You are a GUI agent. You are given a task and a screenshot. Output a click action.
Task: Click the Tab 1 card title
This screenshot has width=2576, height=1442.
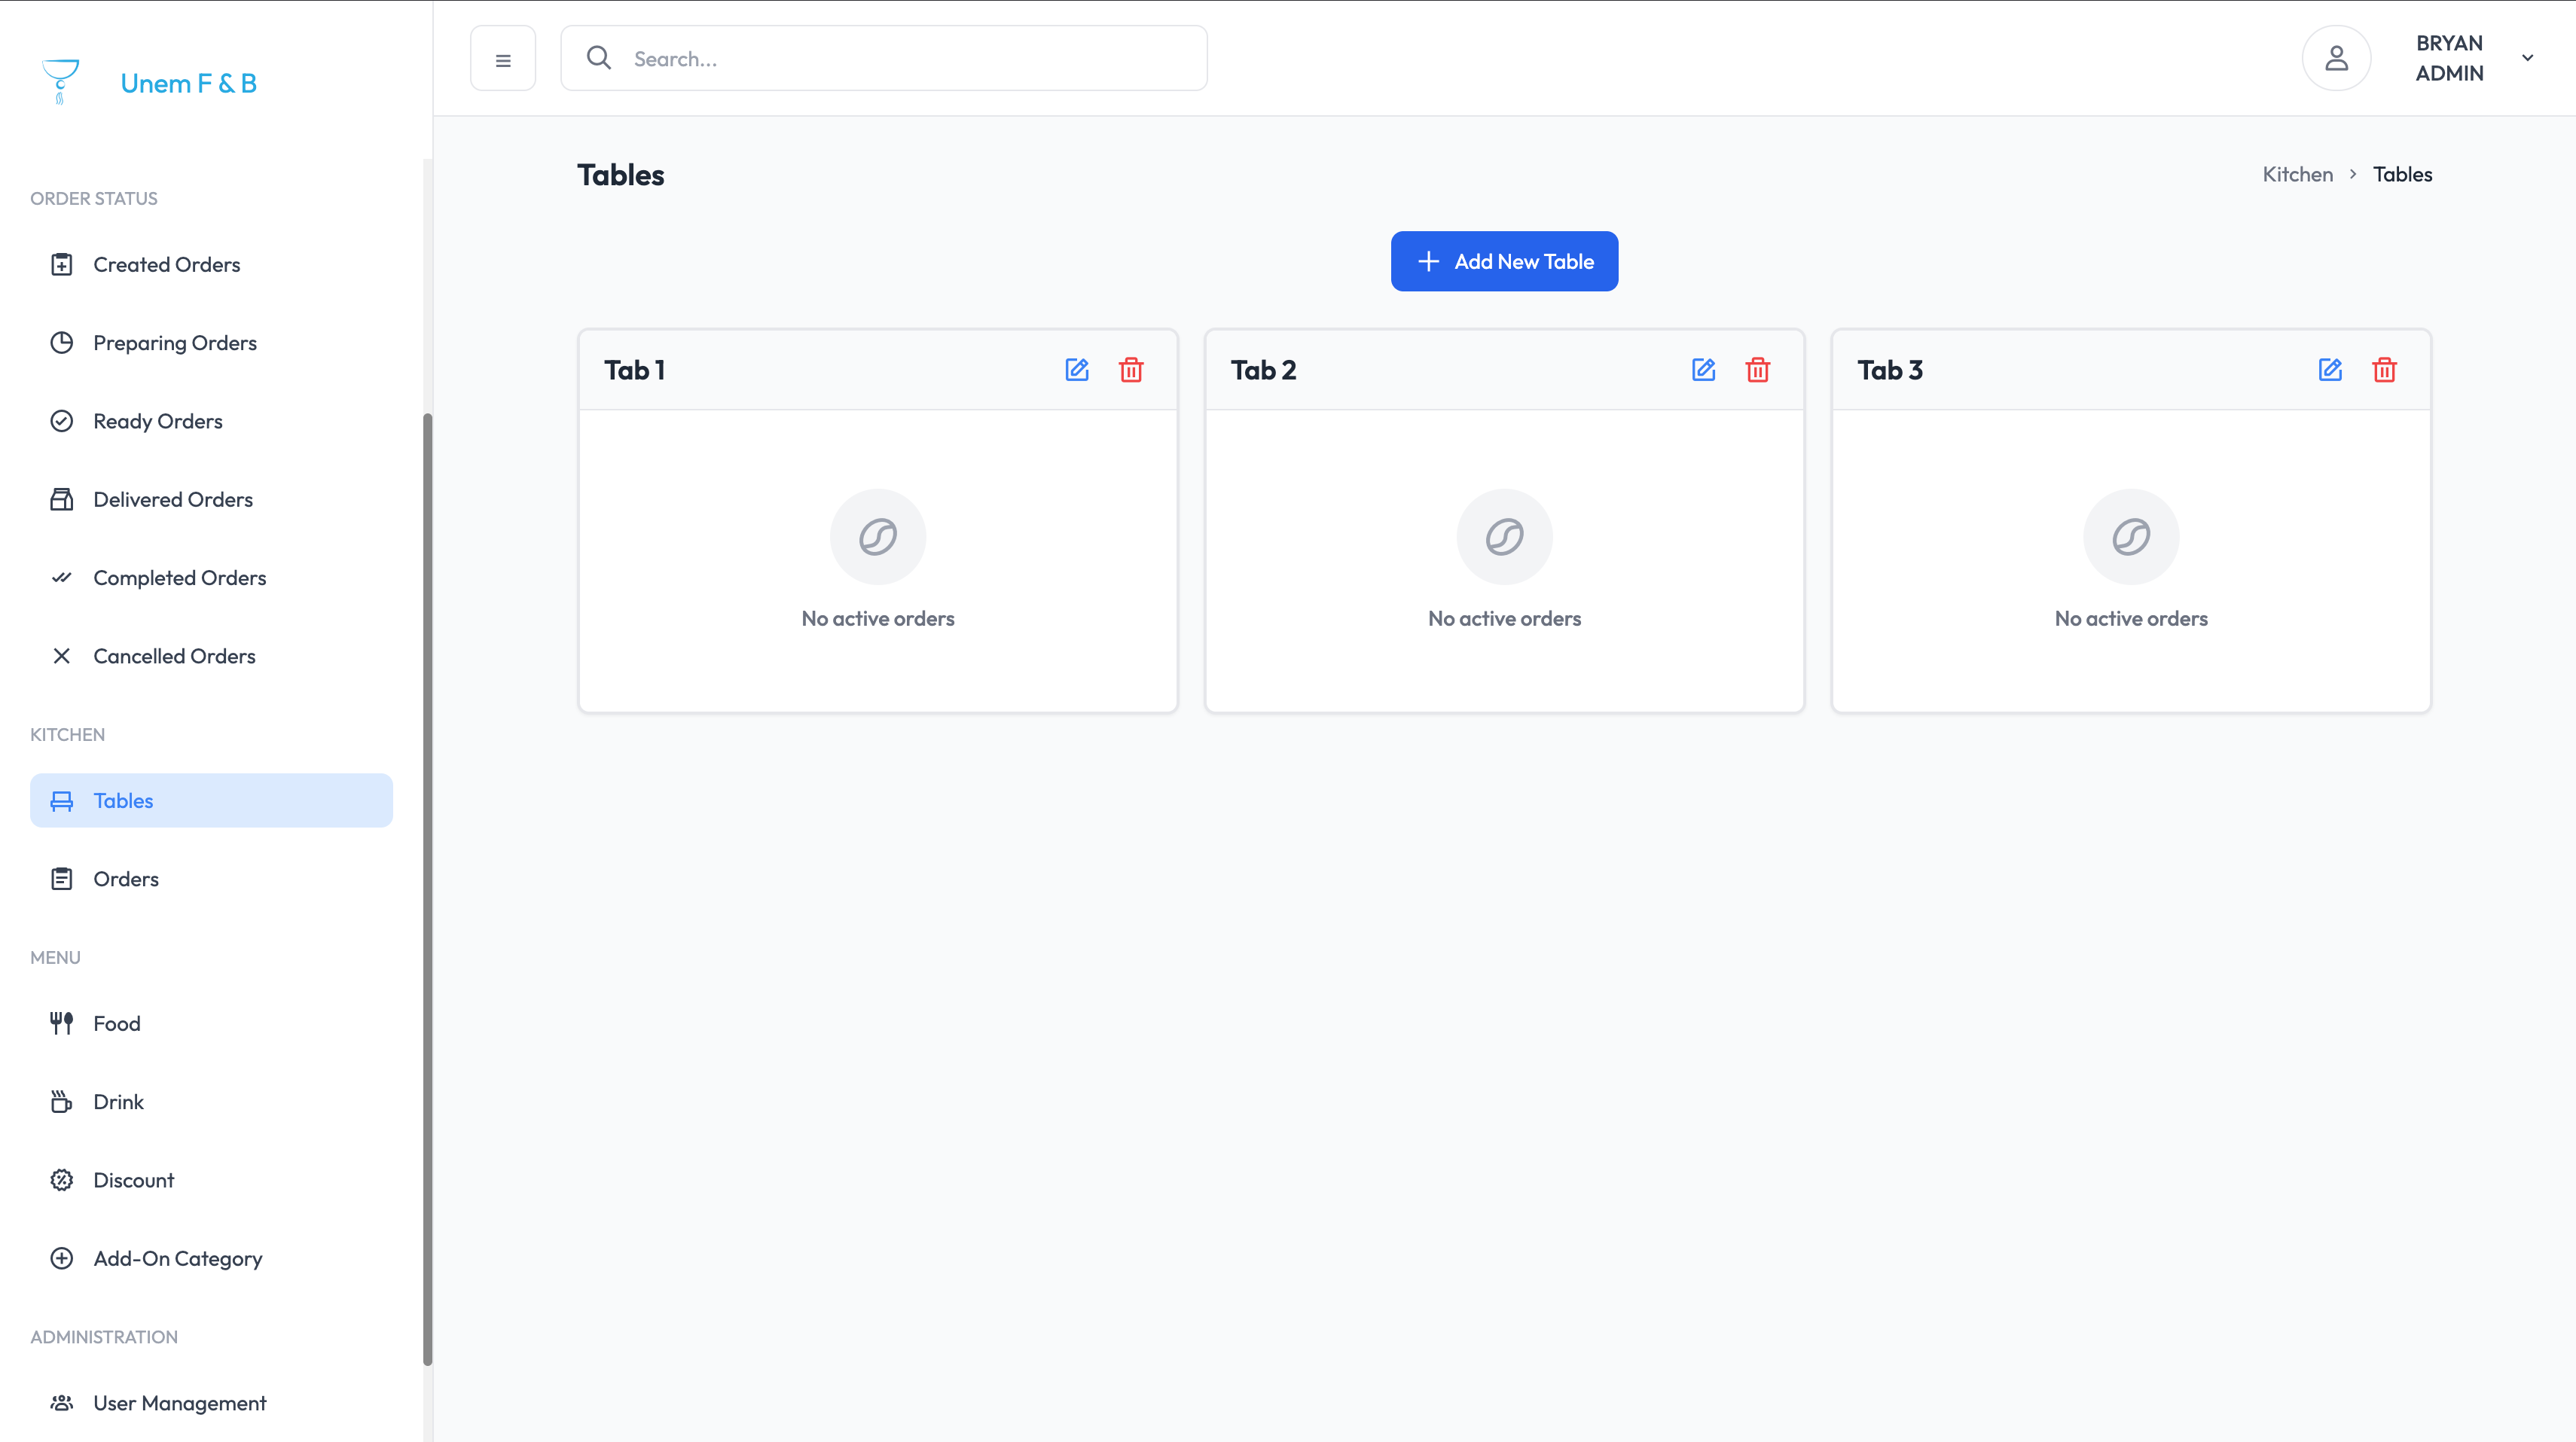point(634,370)
